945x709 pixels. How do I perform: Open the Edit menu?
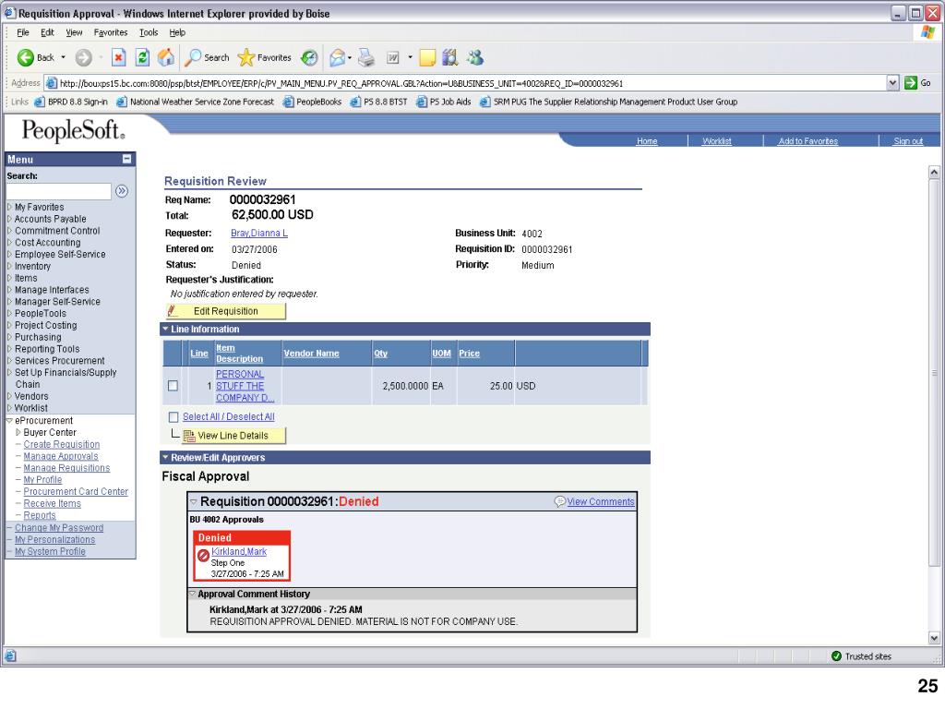[47, 32]
